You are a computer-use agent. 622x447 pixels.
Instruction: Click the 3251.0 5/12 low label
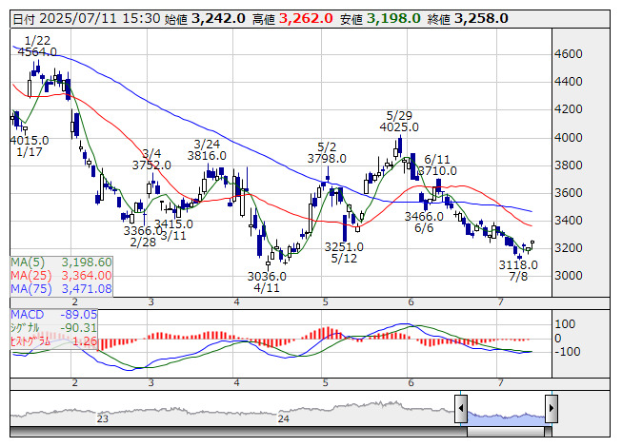pos(344,253)
